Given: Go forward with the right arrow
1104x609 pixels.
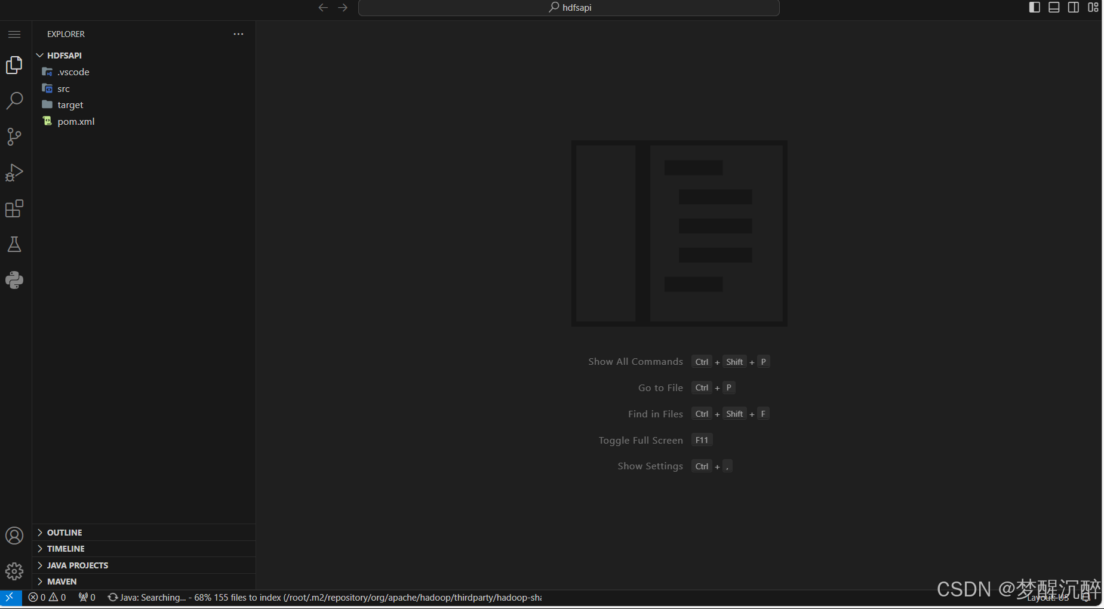Looking at the screenshot, I should click(343, 7).
